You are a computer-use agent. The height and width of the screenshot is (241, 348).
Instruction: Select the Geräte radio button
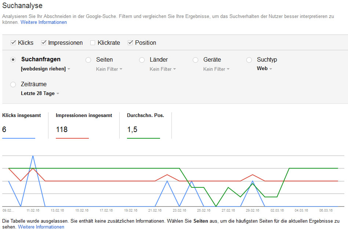pos(195,60)
